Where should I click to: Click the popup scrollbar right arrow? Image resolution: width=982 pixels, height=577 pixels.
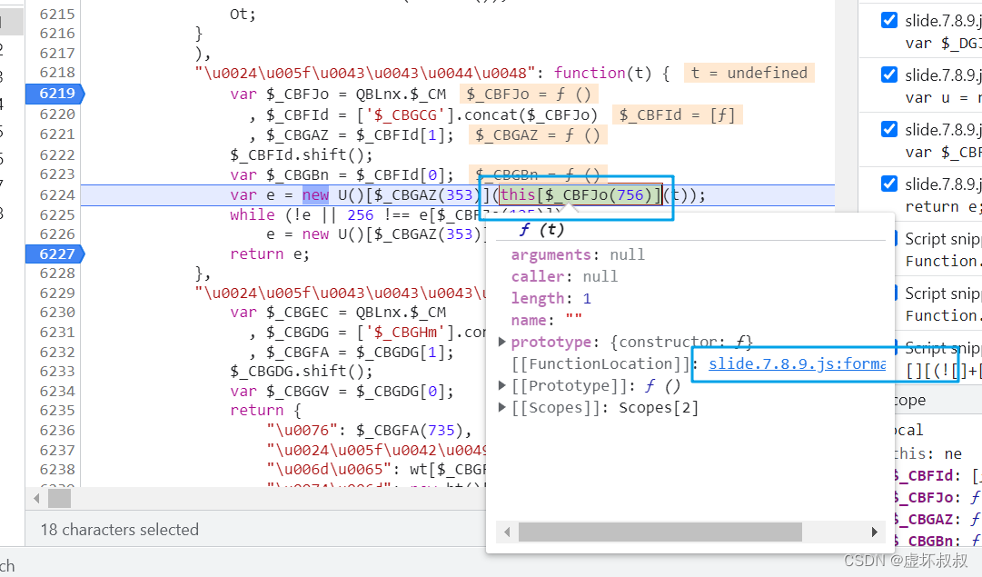(874, 532)
